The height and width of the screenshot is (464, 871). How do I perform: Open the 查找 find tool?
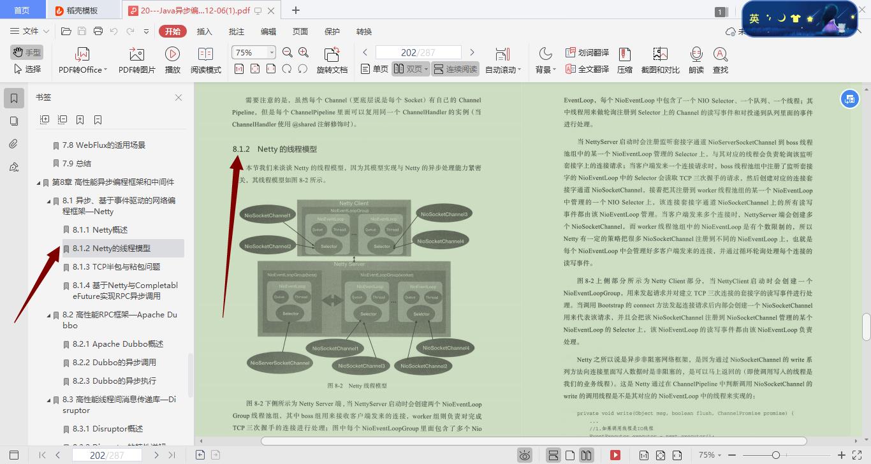pyautogui.click(x=721, y=61)
